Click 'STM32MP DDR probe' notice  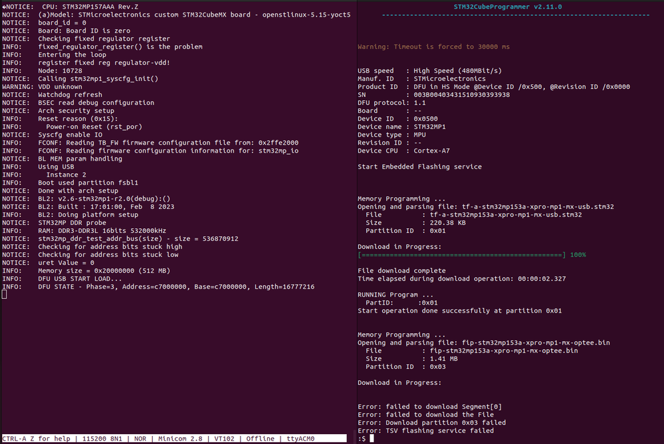[x=55, y=223]
